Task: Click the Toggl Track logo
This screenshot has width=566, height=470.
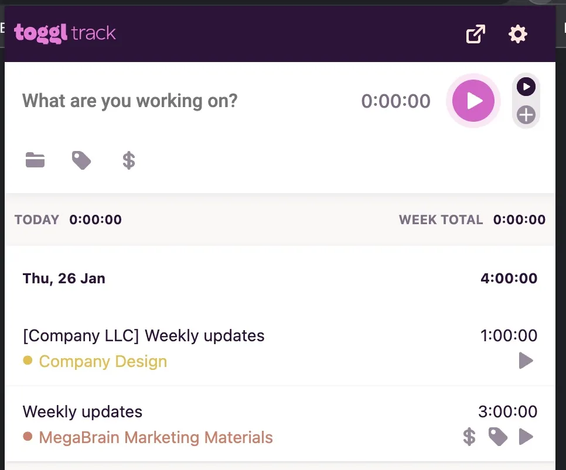Action: tap(65, 33)
